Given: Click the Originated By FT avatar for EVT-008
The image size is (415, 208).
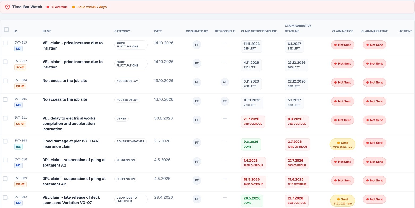Looking at the screenshot, I should click(x=197, y=143).
